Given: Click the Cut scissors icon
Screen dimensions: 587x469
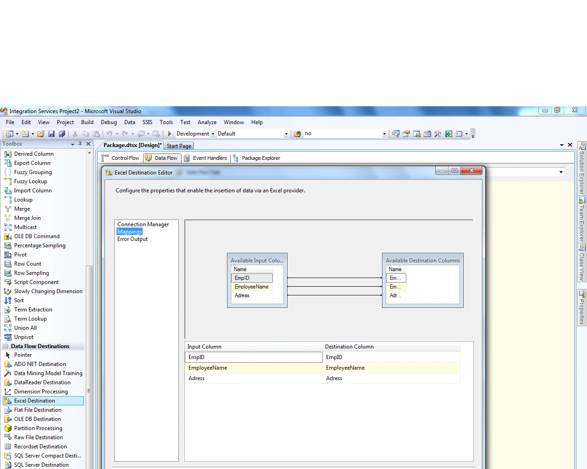Looking at the screenshot, I should (75, 134).
